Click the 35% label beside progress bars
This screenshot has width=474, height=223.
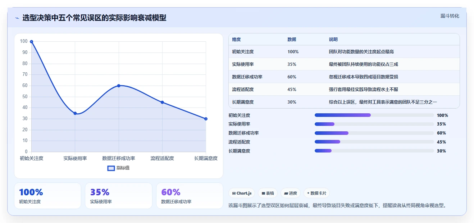click(441, 124)
